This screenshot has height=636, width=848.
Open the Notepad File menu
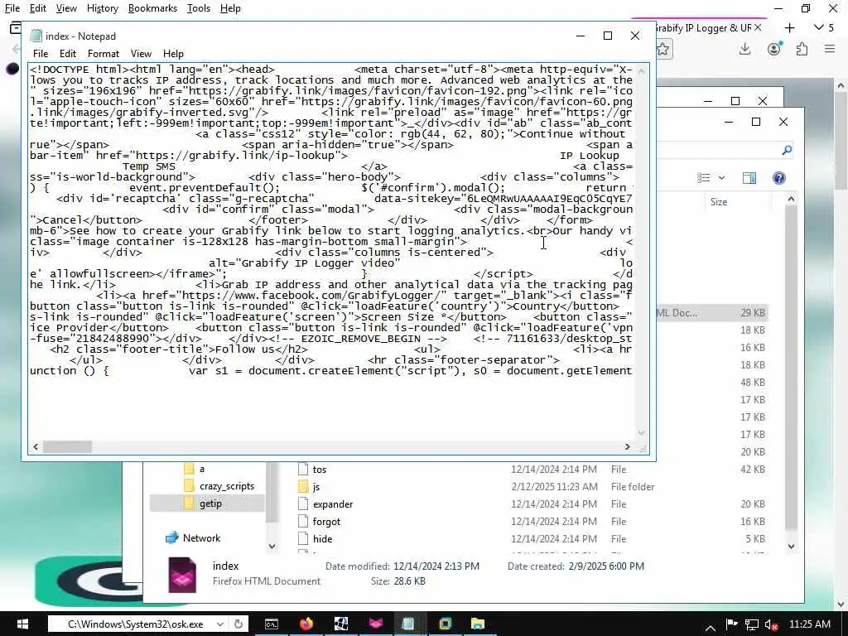click(x=41, y=54)
